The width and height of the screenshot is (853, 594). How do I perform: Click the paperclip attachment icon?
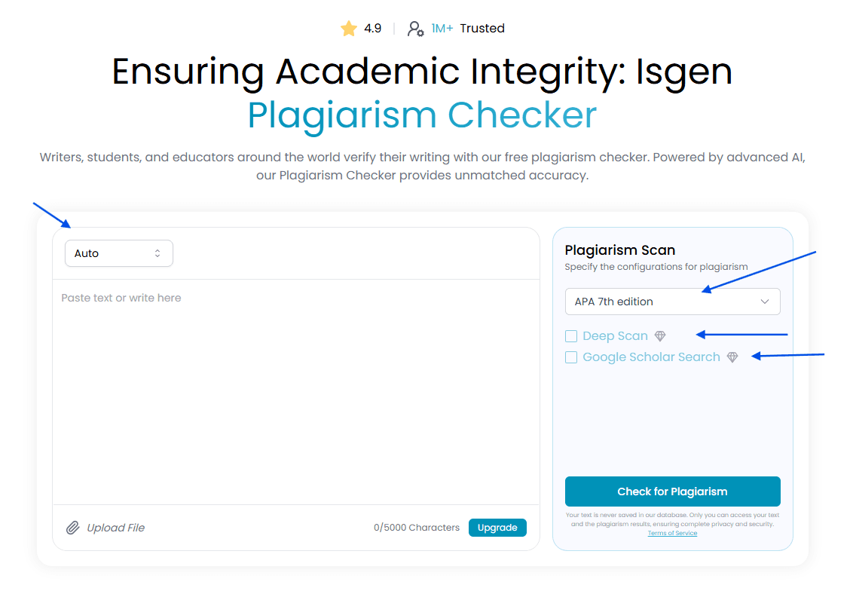tap(73, 528)
